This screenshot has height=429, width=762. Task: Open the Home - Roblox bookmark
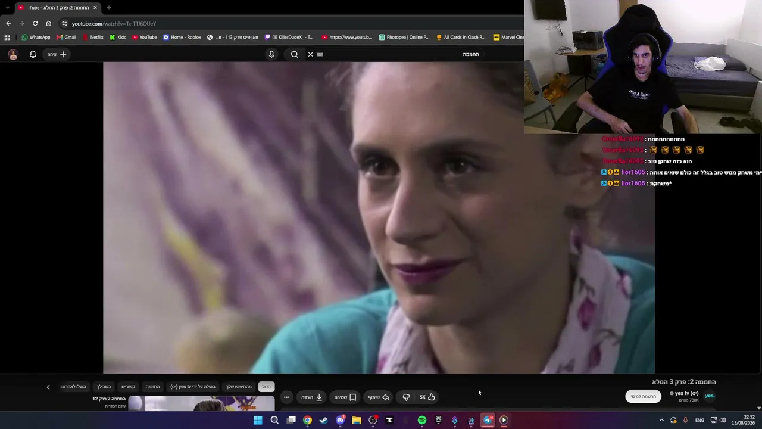(x=182, y=37)
